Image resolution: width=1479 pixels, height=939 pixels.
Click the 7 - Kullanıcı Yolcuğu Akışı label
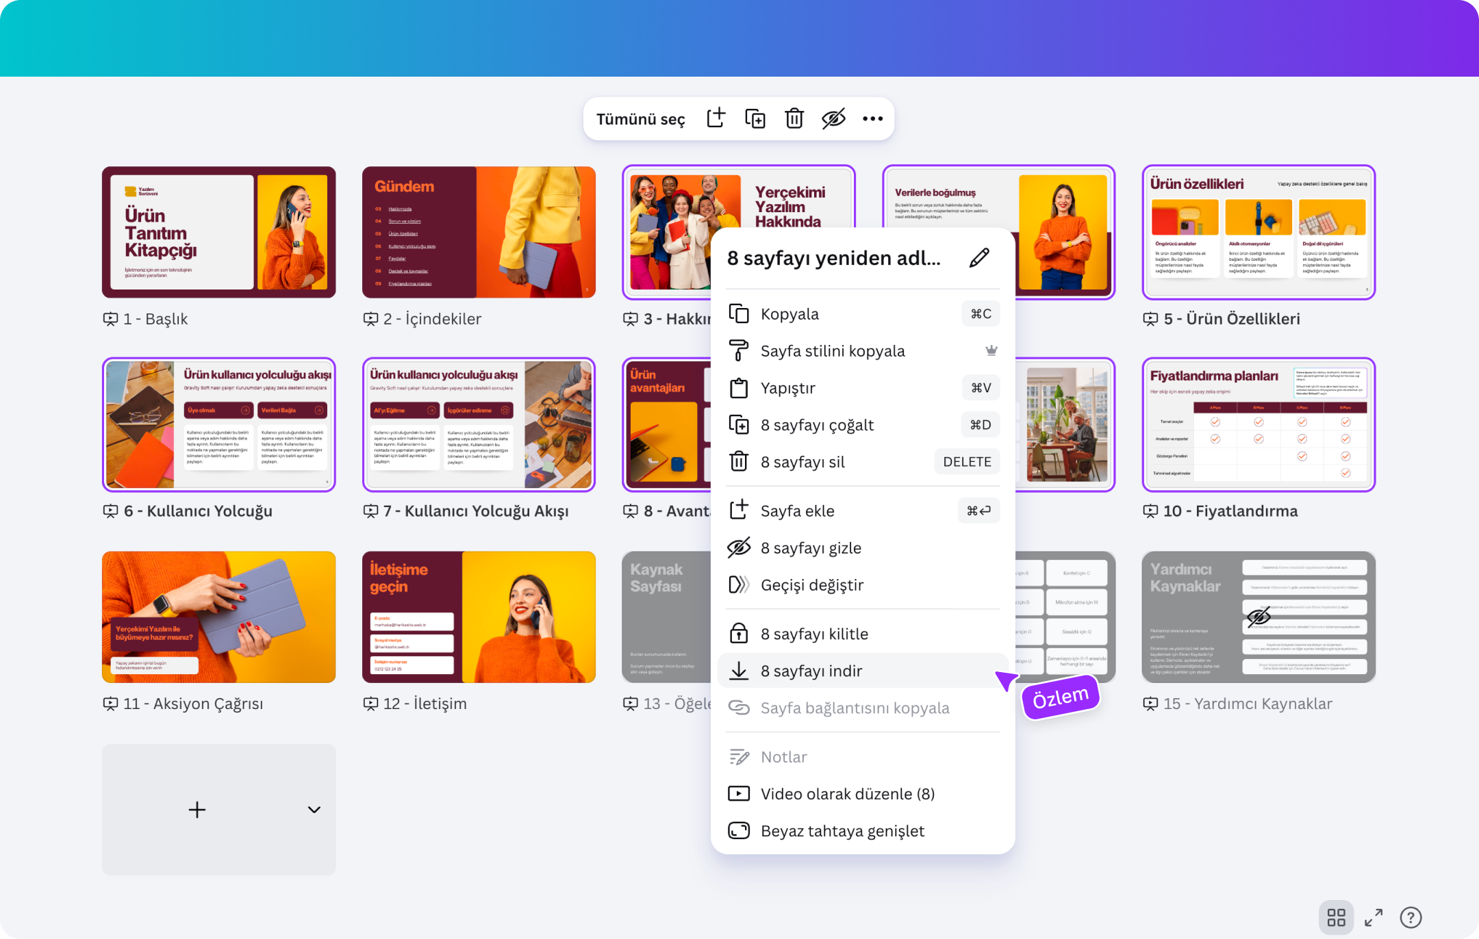pyautogui.click(x=476, y=511)
